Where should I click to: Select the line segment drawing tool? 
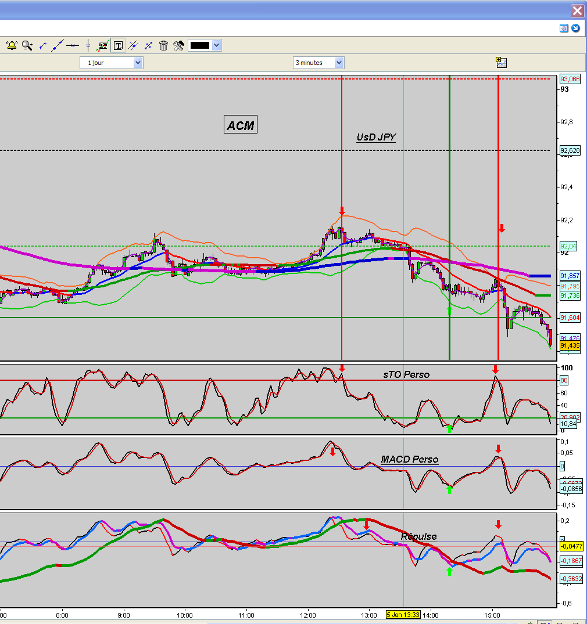click(42, 46)
